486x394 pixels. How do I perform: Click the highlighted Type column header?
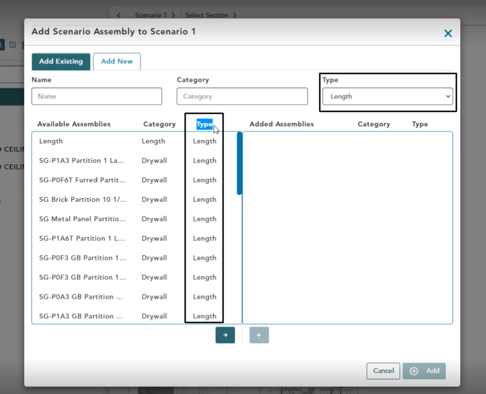click(204, 125)
